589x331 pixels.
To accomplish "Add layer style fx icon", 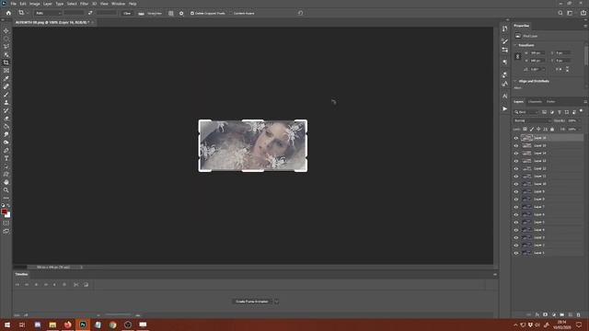I will (x=537, y=314).
